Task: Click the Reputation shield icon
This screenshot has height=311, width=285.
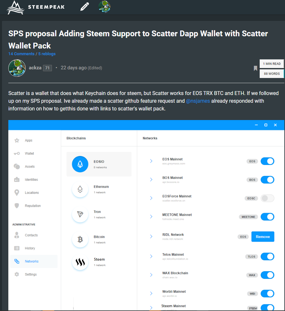Action: (x=17, y=206)
